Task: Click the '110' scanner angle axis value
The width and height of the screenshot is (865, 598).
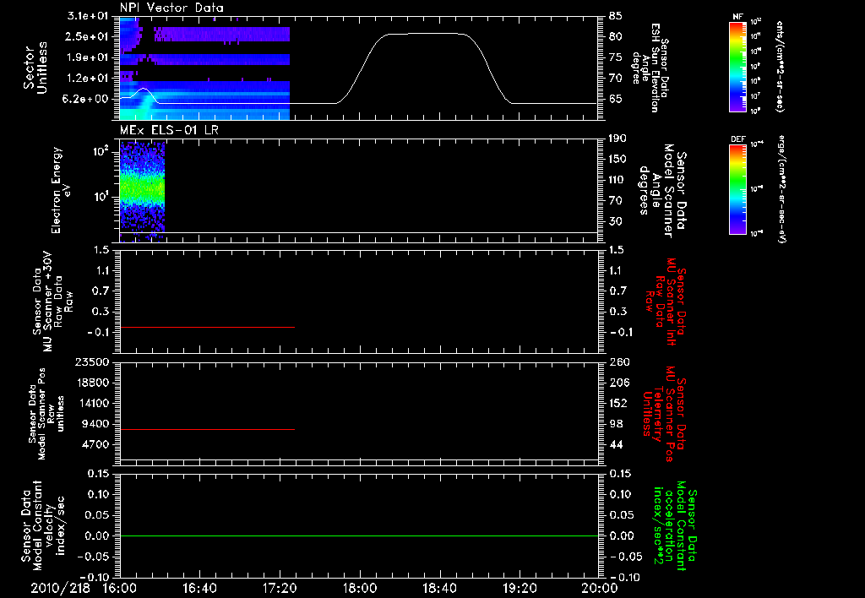Action: point(617,180)
